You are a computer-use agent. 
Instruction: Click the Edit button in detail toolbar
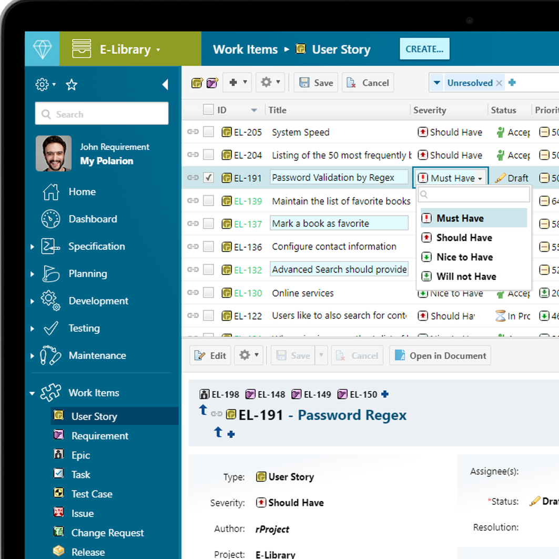(x=210, y=355)
